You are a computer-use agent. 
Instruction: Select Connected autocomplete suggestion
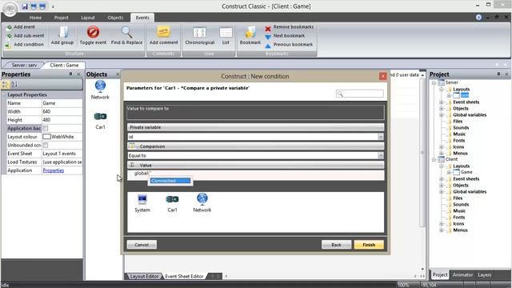[170, 181]
